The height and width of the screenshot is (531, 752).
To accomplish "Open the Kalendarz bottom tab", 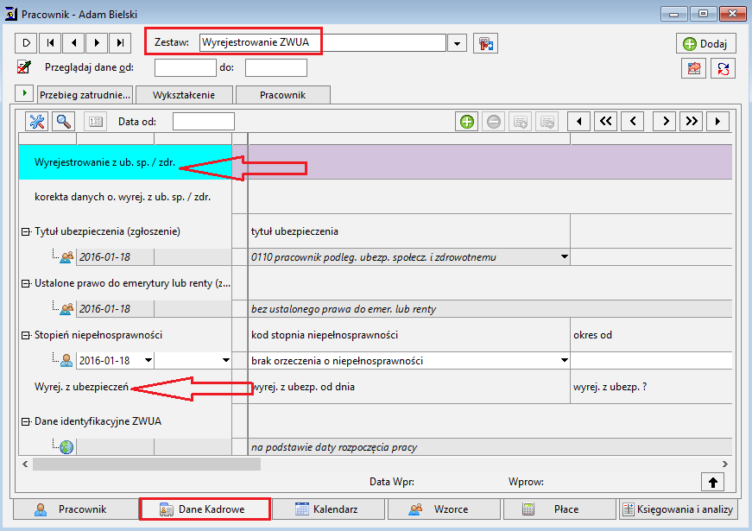I will click(x=329, y=509).
